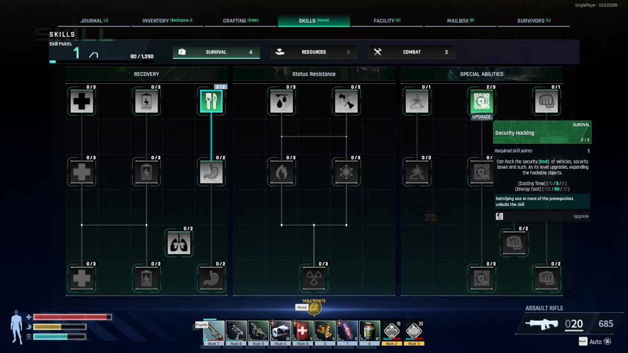Open the Journal tab

(94, 21)
